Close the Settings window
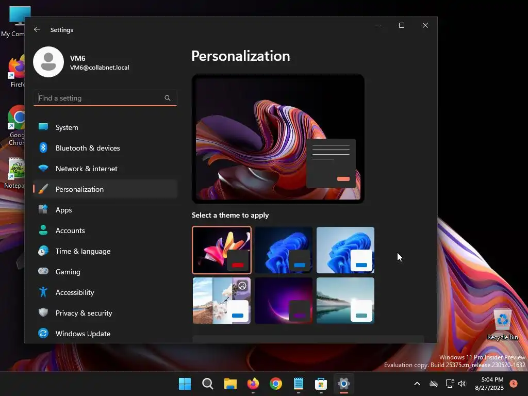528x396 pixels. point(425,25)
